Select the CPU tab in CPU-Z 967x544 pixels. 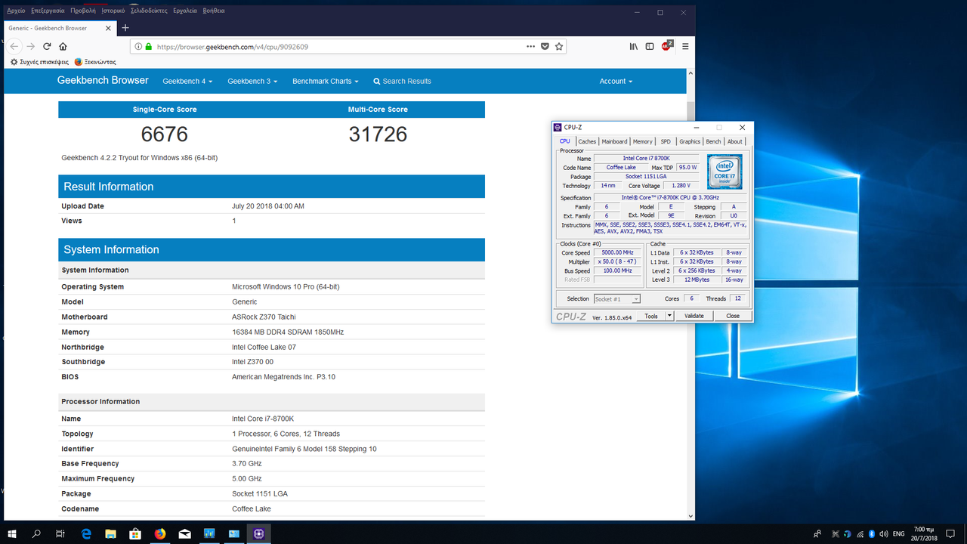565,141
